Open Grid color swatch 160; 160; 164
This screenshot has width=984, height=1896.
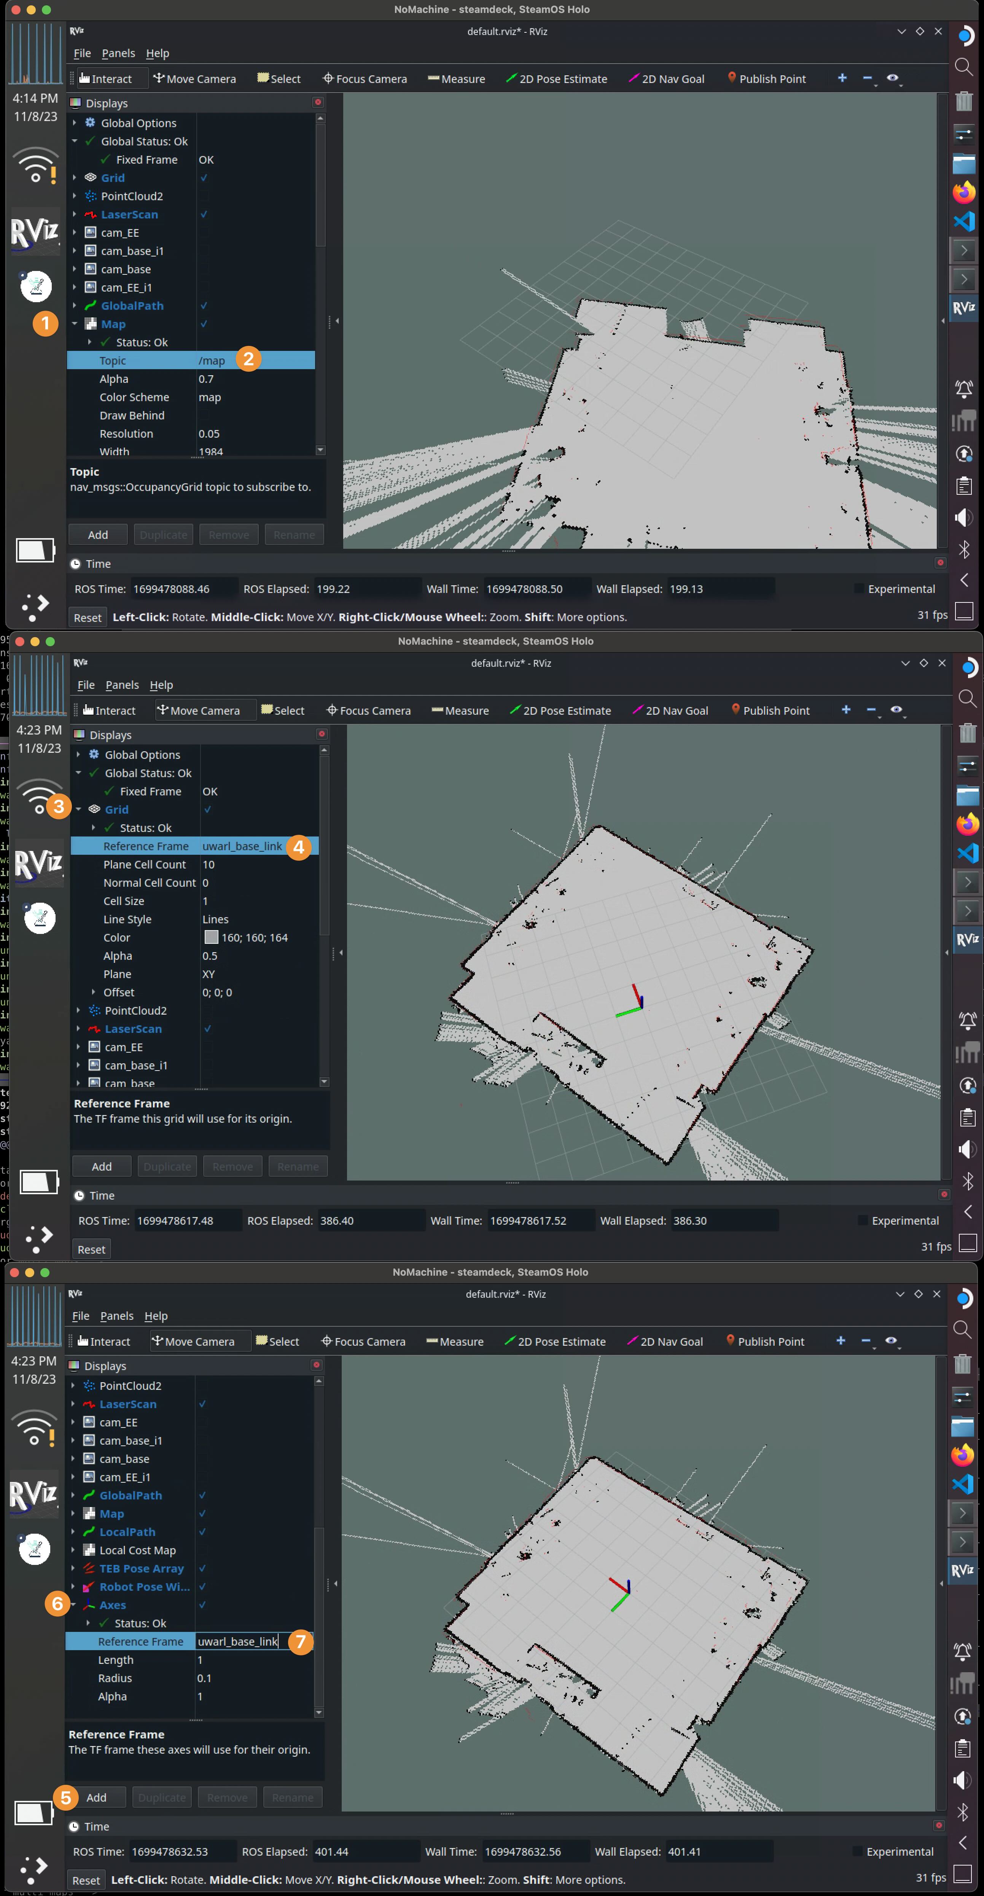[211, 938]
